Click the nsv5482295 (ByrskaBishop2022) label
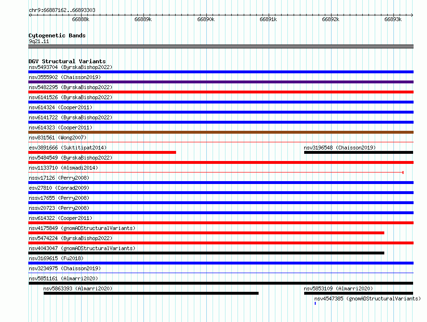The image size is (427, 322). click(x=71, y=87)
